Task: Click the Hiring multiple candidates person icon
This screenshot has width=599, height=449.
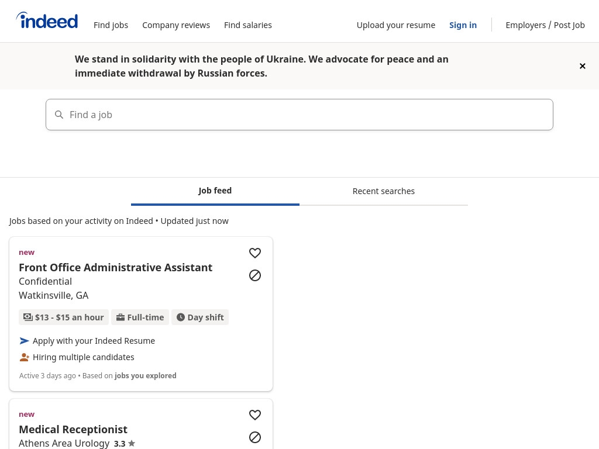Action: click(x=24, y=357)
